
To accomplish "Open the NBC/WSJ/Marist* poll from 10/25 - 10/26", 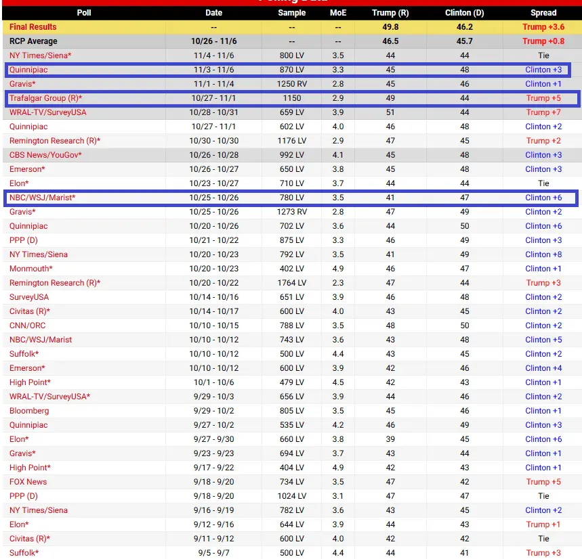I will [42, 198].
